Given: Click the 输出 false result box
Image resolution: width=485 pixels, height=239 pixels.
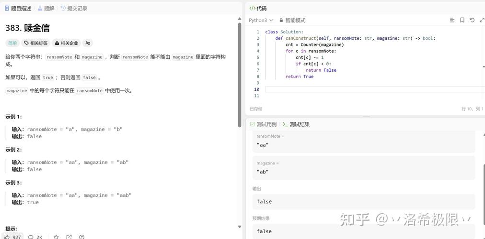Looking at the screenshot, I should click(364, 201).
